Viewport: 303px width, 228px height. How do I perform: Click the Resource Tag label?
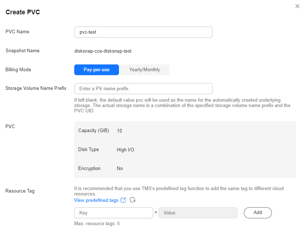tap(20, 191)
